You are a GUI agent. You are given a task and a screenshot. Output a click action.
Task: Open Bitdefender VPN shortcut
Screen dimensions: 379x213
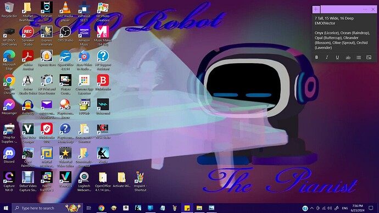47,133
